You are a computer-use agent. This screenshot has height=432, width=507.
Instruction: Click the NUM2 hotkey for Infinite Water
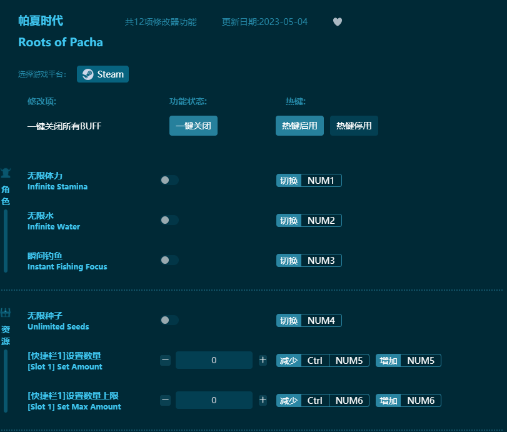tap(309, 221)
